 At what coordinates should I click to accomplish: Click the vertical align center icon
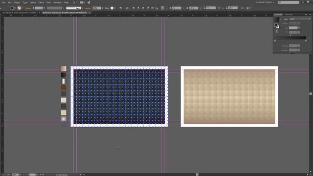tap(152, 8)
